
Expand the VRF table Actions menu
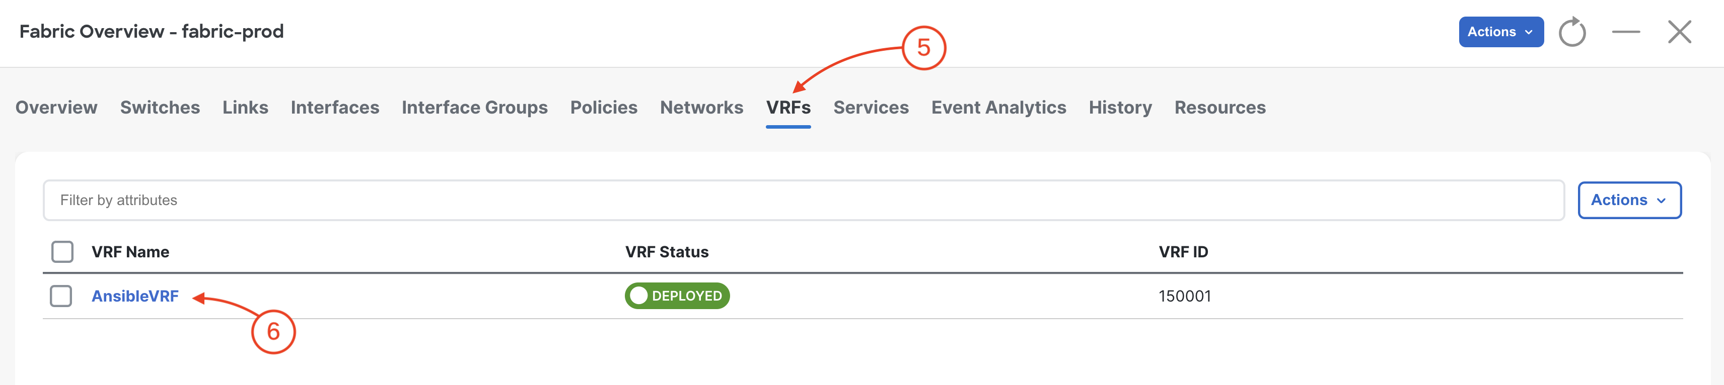click(1629, 200)
